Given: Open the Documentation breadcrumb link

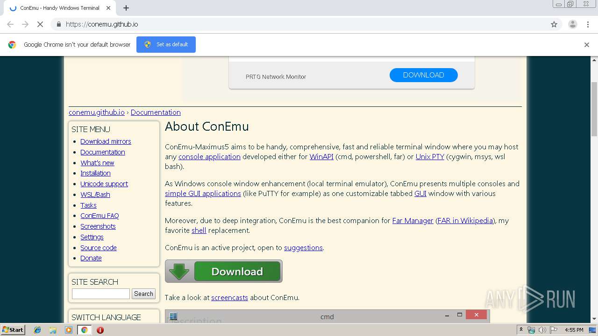Looking at the screenshot, I should point(156,112).
